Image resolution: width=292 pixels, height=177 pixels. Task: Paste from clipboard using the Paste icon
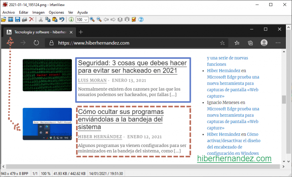(55, 19)
